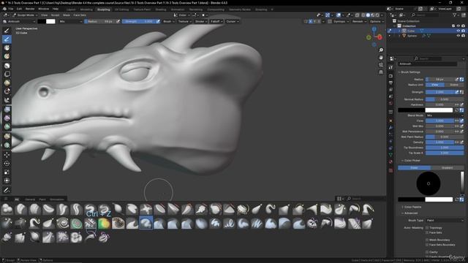468x263 pixels.
Task: Select the Transform tool in the toolbar
Action: (7, 180)
